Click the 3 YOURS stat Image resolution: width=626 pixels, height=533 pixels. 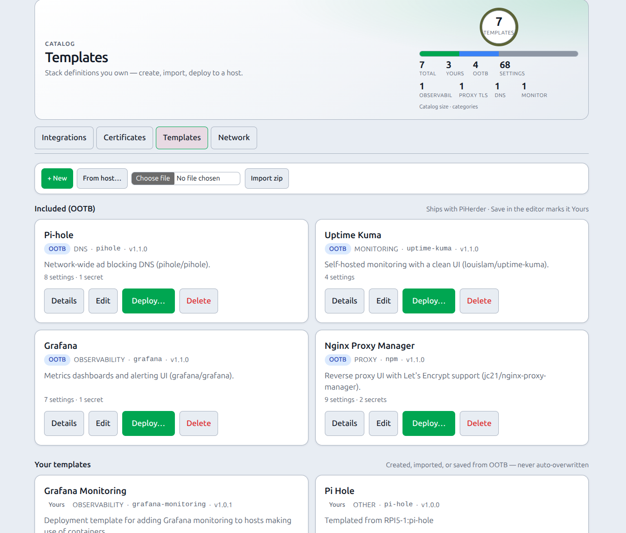pos(455,68)
